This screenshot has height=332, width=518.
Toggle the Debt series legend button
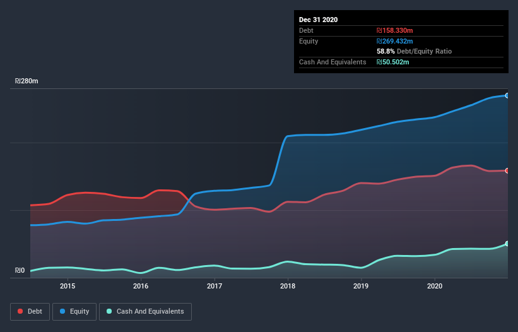coord(30,312)
